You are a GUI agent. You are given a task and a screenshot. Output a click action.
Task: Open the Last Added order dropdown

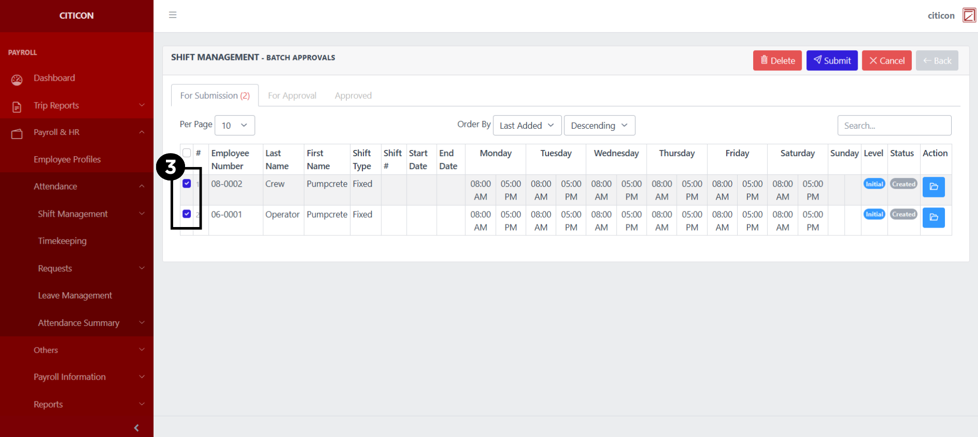pyautogui.click(x=527, y=125)
